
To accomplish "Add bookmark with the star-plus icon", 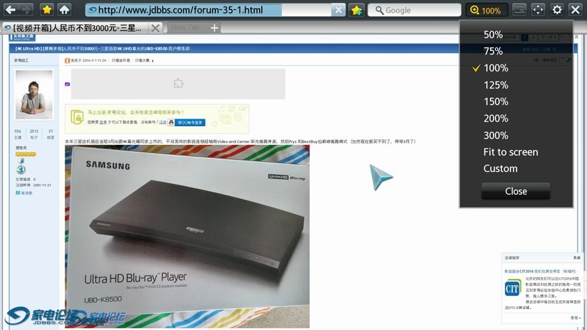I will coord(356,10).
